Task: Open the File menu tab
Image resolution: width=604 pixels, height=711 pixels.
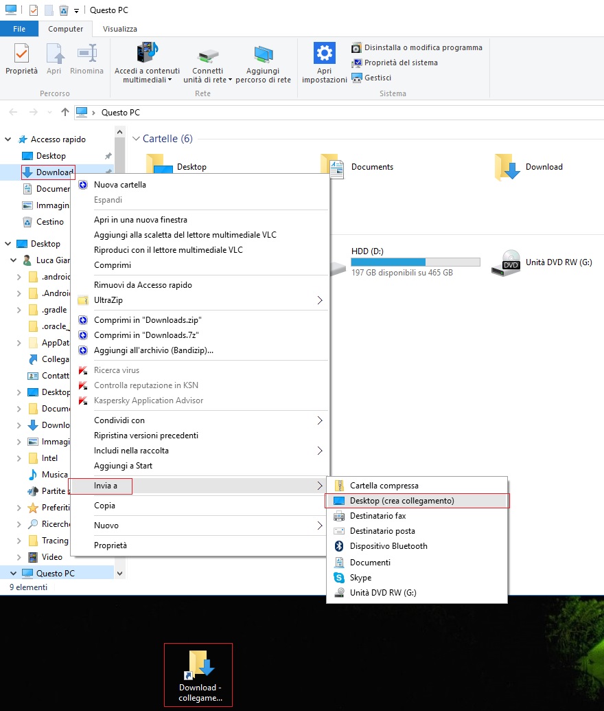Action: point(19,29)
